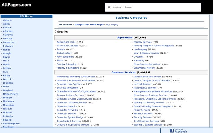Open Minnesota state page

(8, 101)
